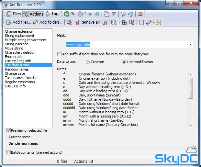This screenshot has width=201, height=167.
Task: Click the open batch folder icon
Action: pyautogui.click(x=149, y=22)
